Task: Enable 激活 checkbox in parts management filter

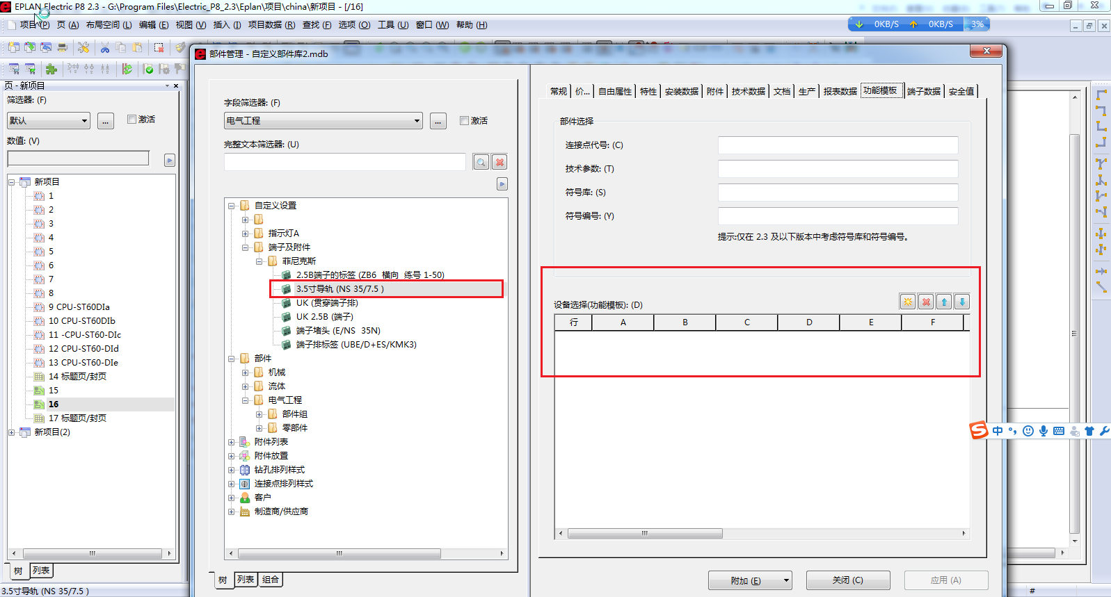Action: 464,121
